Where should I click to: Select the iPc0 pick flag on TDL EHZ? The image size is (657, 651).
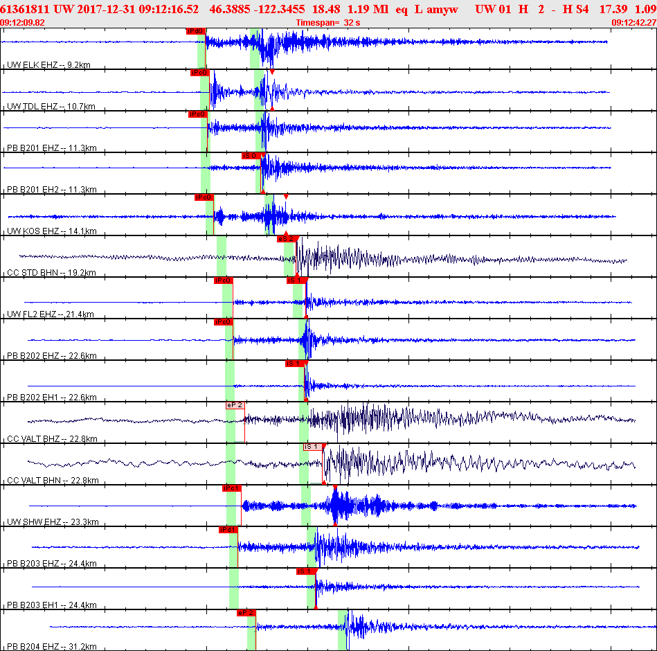coord(199,73)
